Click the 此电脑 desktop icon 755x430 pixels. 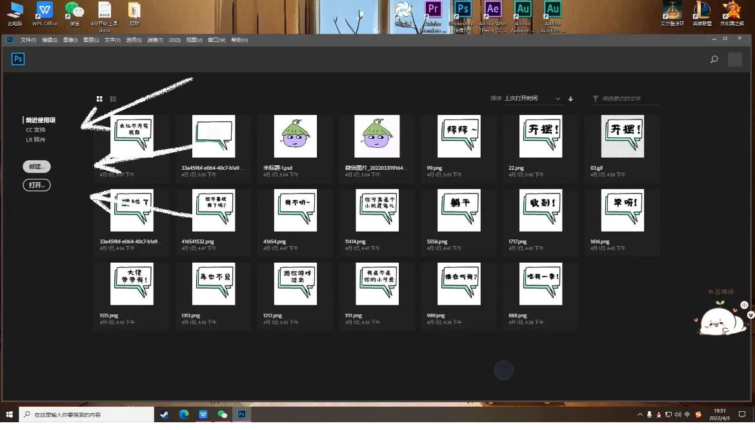click(15, 14)
